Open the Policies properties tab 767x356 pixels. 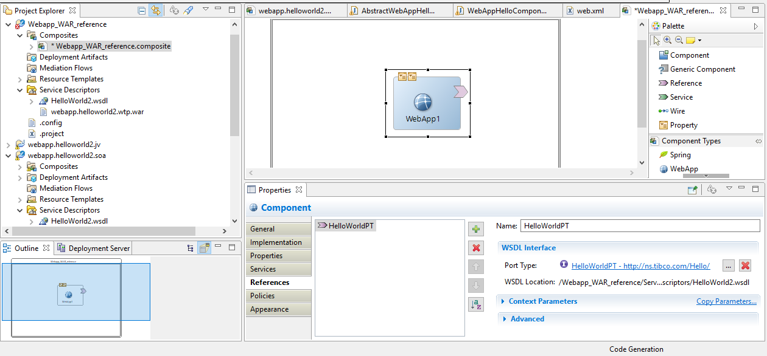(x=262, y=296)
